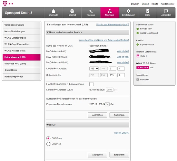Open the Internet globe tab

72,13
